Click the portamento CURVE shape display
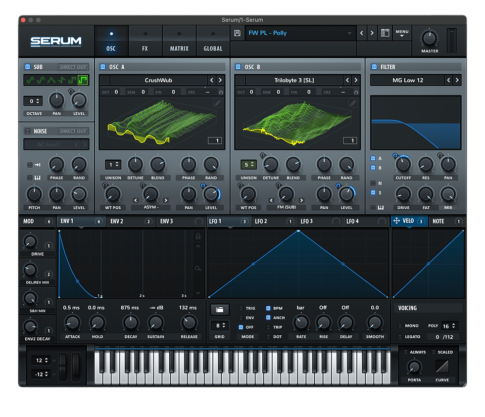Image resolution: width=485 pixels, height=417 pixels. pos(442,367)
